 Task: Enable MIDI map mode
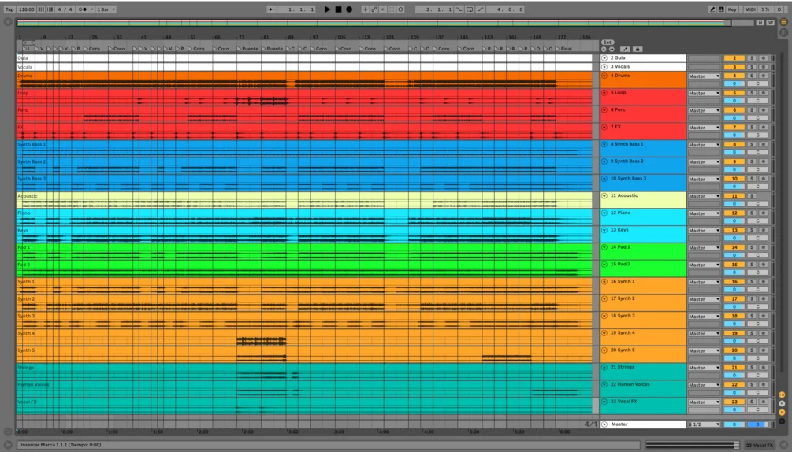click(750, 9)
